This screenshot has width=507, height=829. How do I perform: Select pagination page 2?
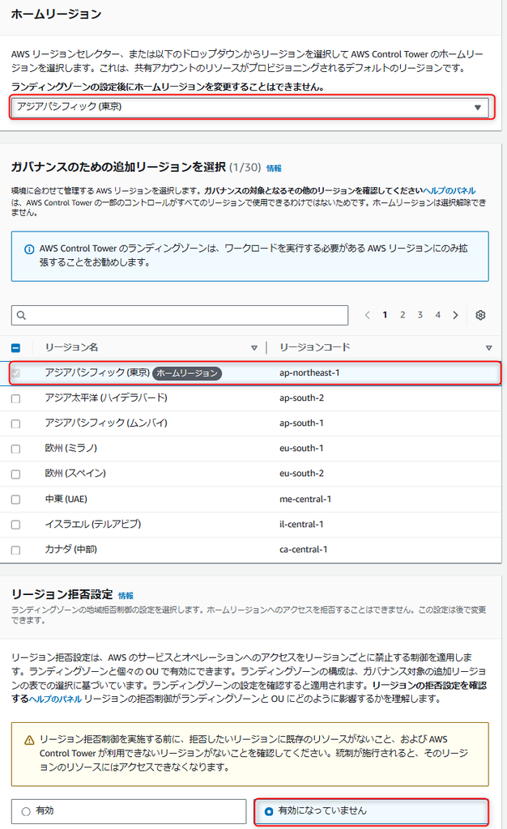(x=403, y=315)
